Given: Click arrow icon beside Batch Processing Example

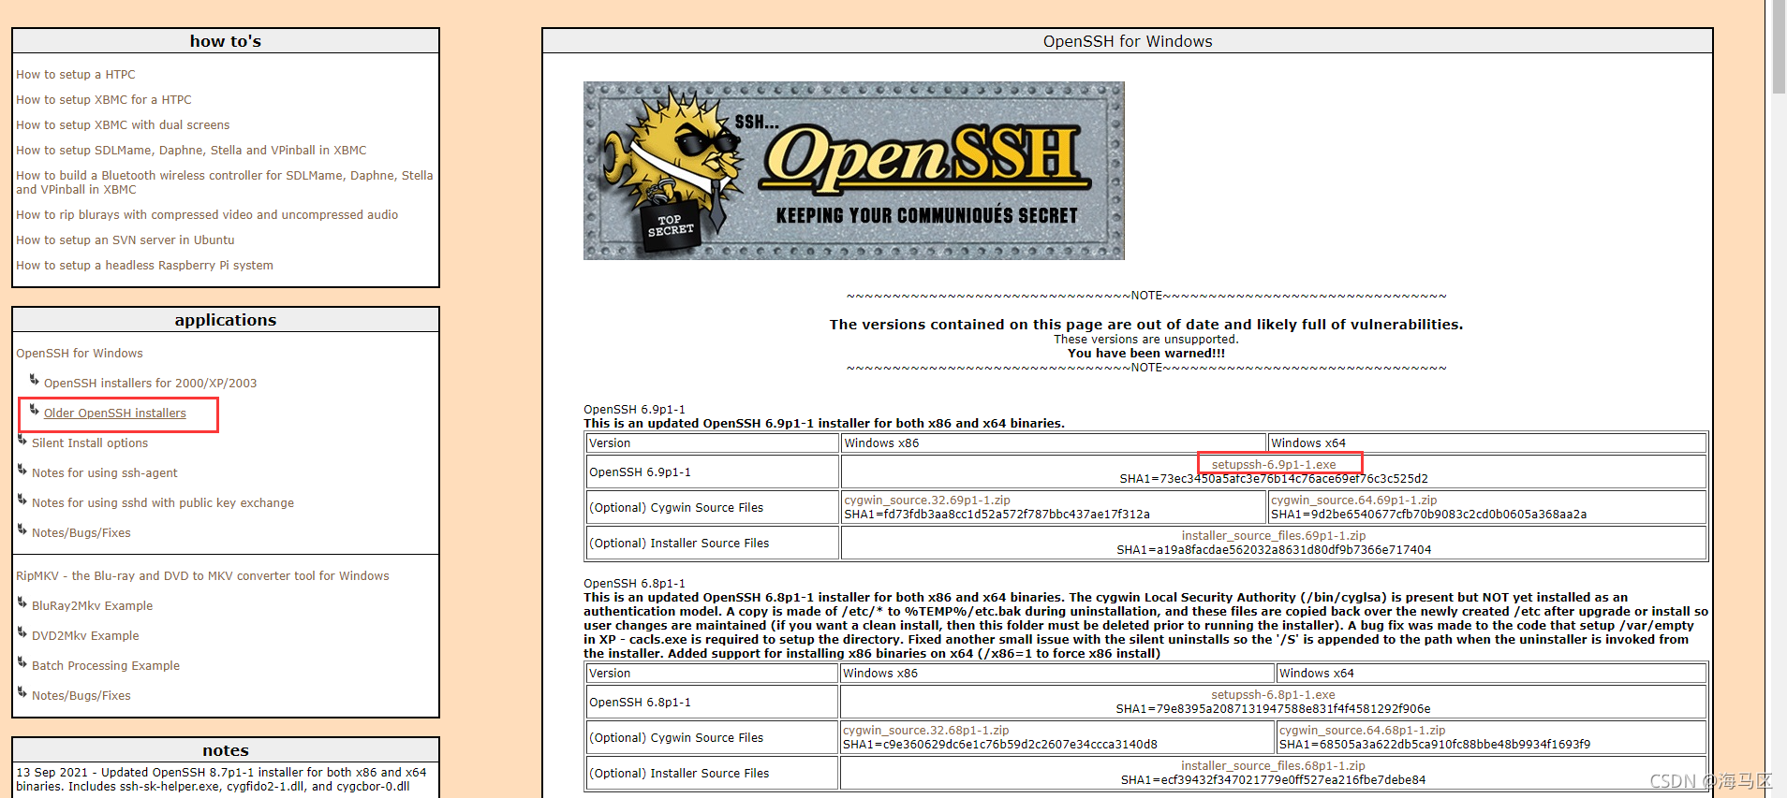Looking at the screenshot, I should 22,662.
